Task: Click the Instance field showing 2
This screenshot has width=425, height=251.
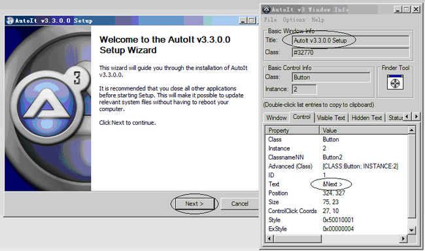Action: coord(305,90)
